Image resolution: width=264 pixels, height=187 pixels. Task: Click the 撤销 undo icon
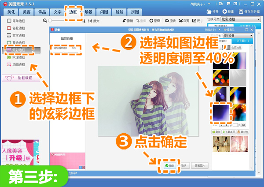124,21
